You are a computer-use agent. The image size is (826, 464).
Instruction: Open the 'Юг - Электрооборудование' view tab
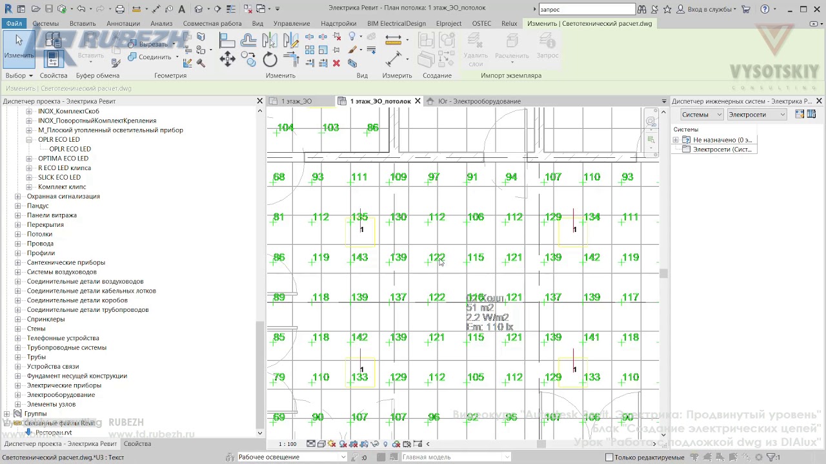479,101
